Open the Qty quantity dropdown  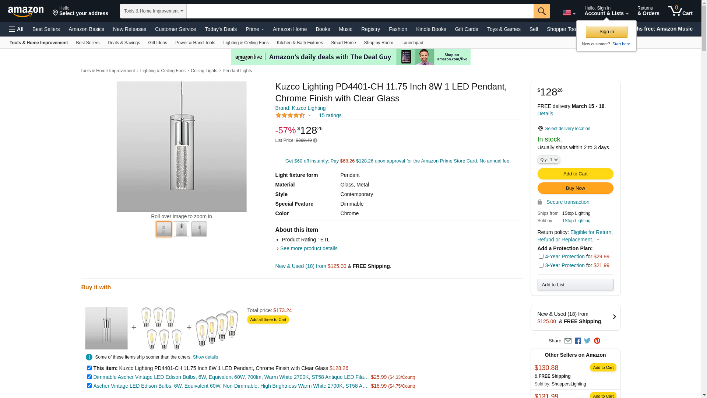[549, 160]
